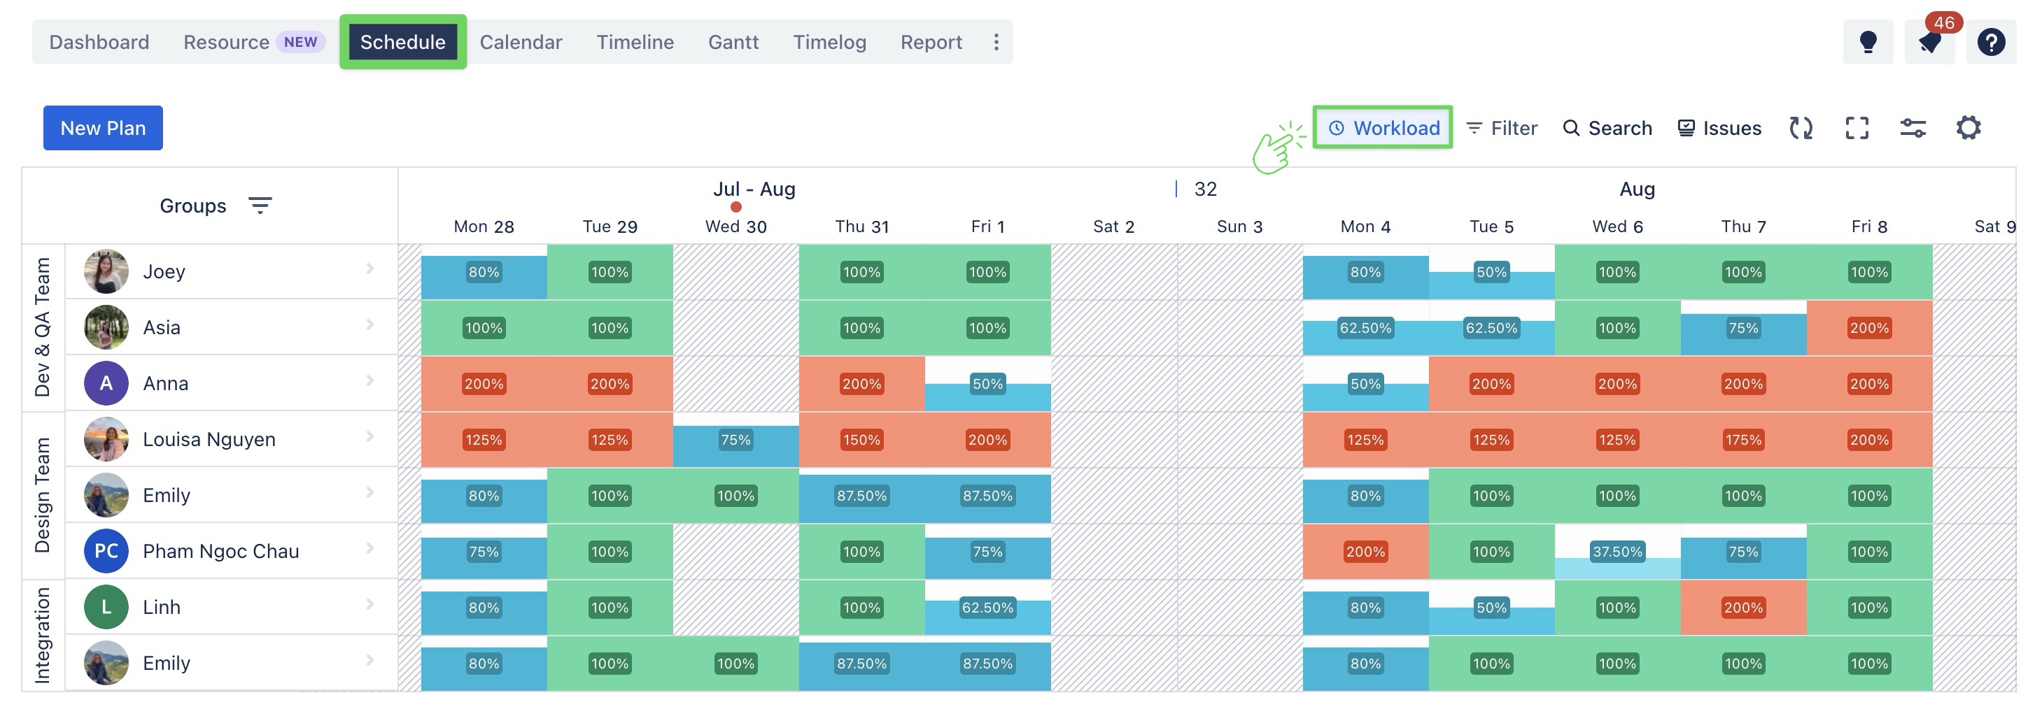The width and height of the screenshot is (2035, 723).
Task: Open the more options menu next to Report
Action: tap(997, 42)
